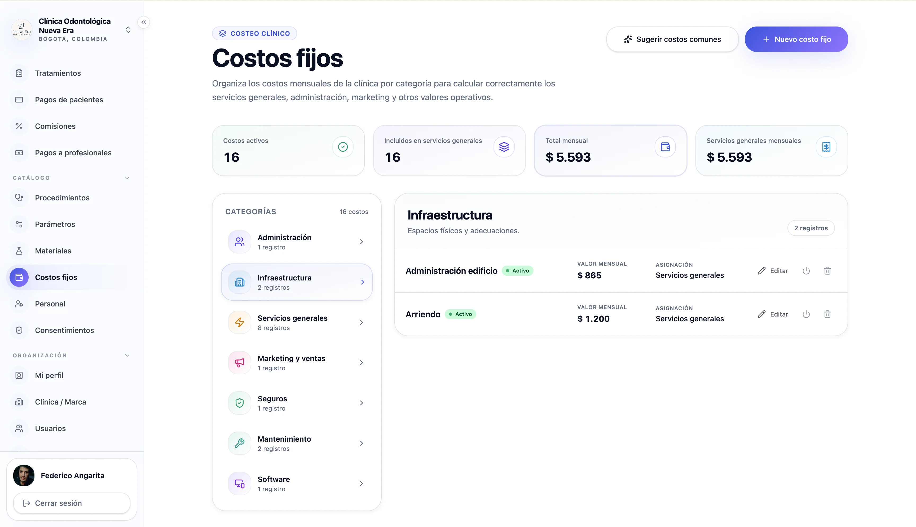The height and width of the screenshot is (527, 916).
Task: Deactivate Arriendo with power icon
Action: (806, 314)
